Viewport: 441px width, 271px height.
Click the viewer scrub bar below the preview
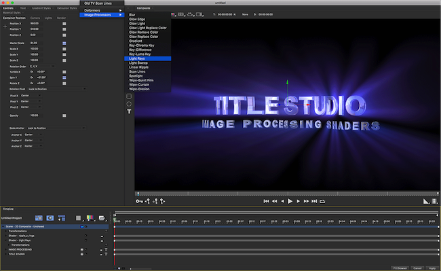pos(288,194)
